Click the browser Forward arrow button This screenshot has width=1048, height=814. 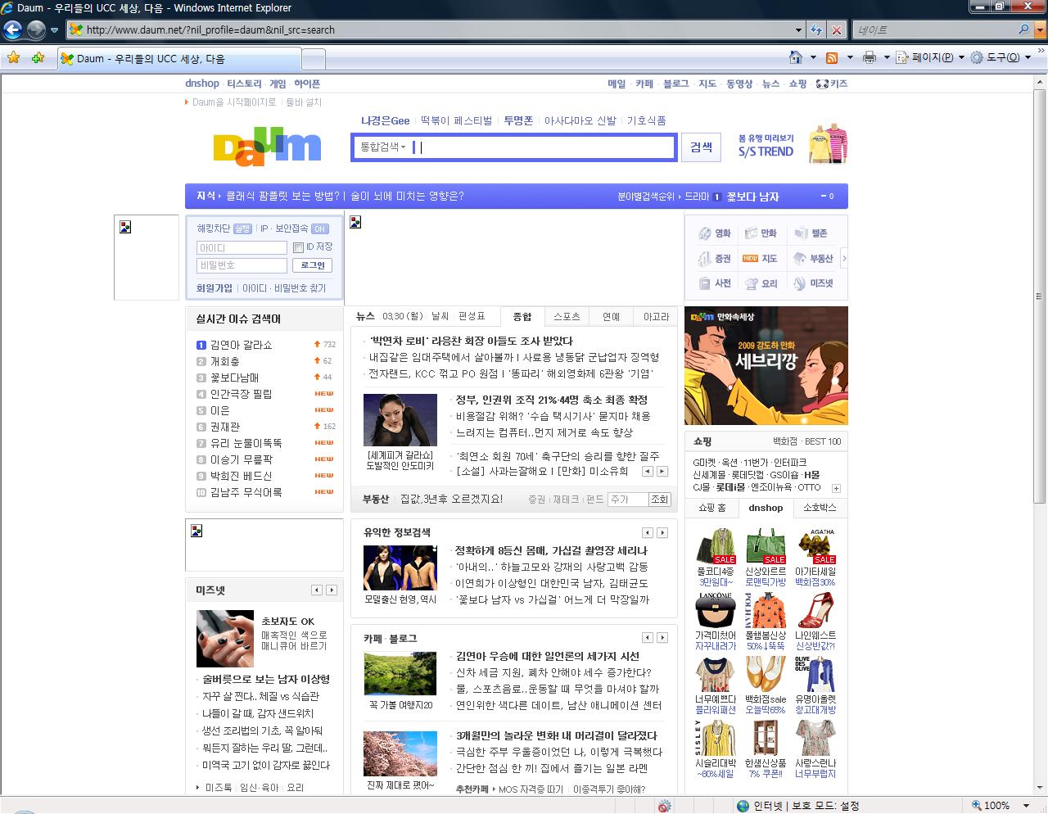pyautogui.click(x=36, y=30)
